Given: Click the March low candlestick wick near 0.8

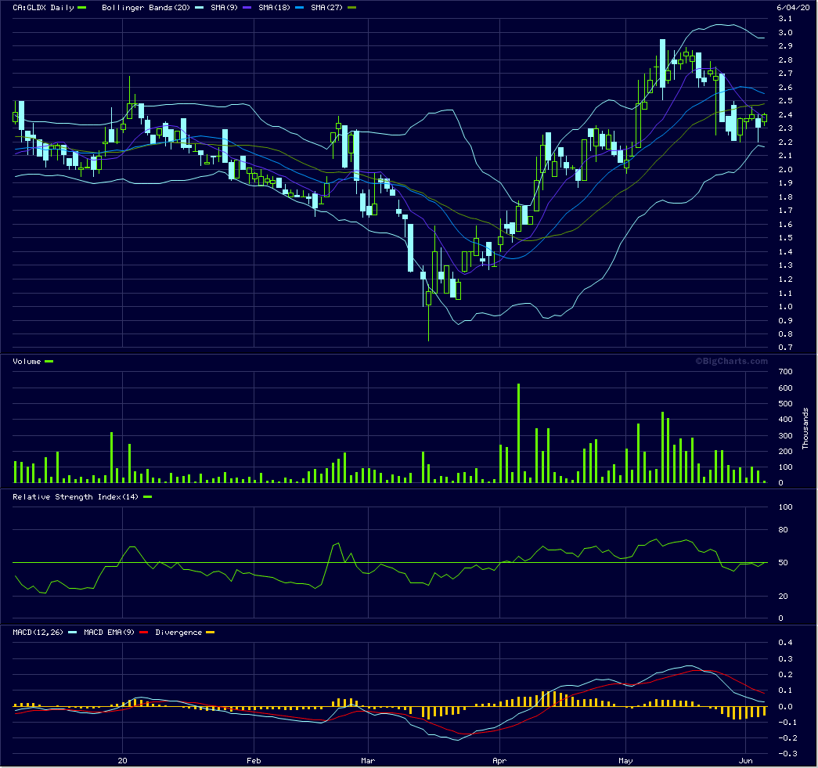Looking at the screenshot, I should [428, 323].
